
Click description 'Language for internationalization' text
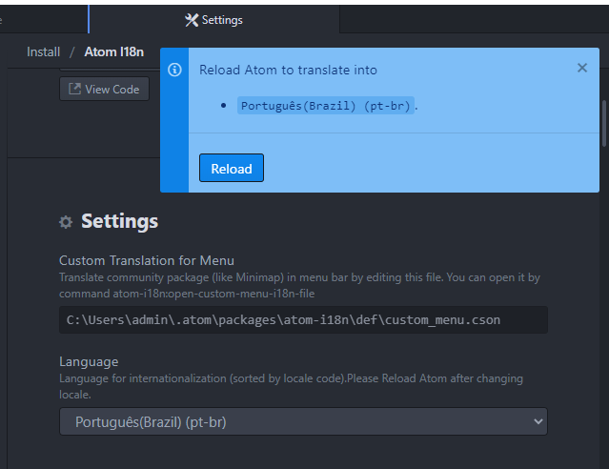291,387
